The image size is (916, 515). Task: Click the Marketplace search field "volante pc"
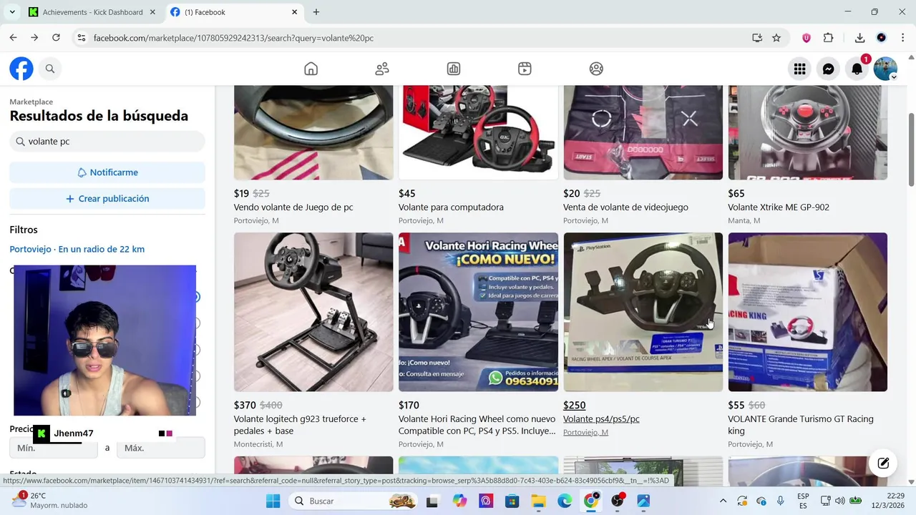(107, 142)
